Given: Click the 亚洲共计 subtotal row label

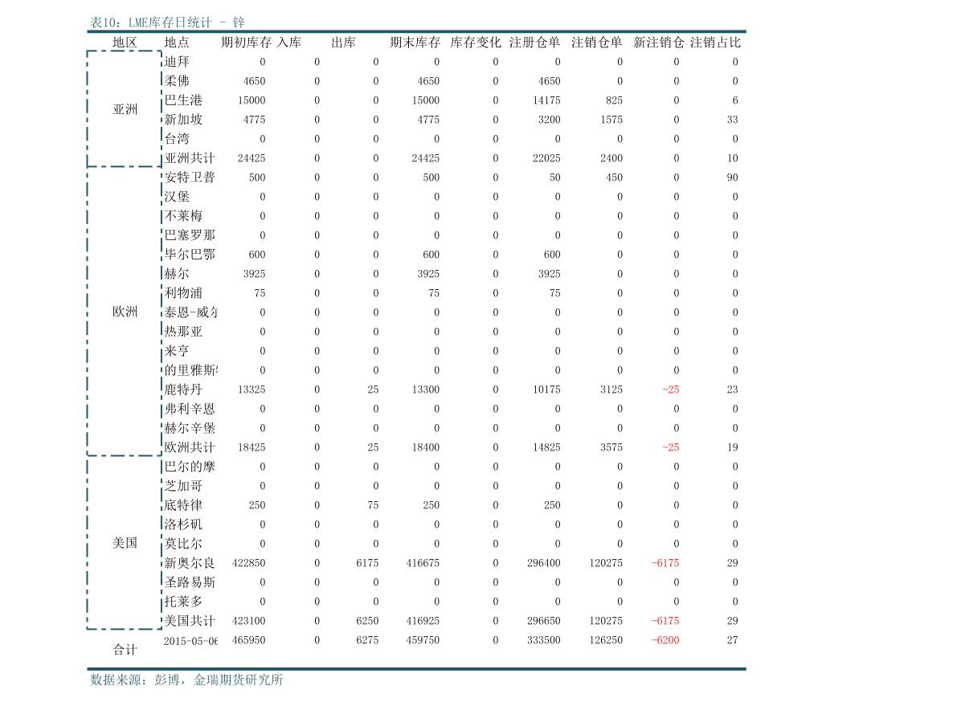Looking at the screenshot, I should (x=190, y=158).
